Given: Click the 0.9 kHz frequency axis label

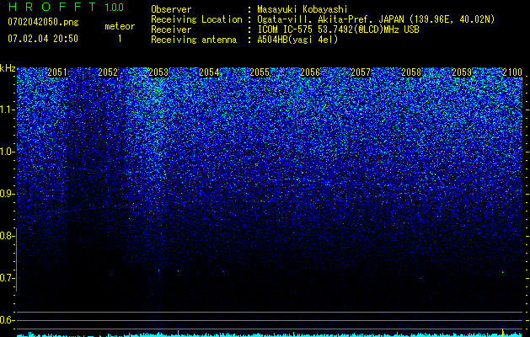Looking at the screenshot, I should pyautogui.click(x=7, y=194).
